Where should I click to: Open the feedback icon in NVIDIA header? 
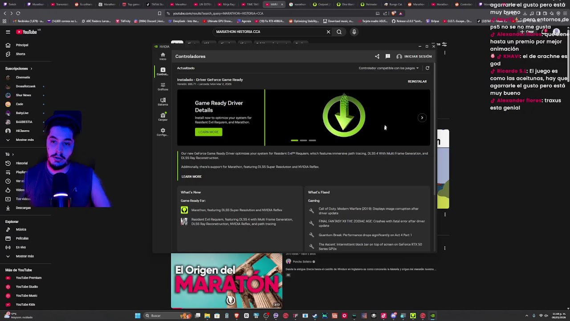click(388, 57)
